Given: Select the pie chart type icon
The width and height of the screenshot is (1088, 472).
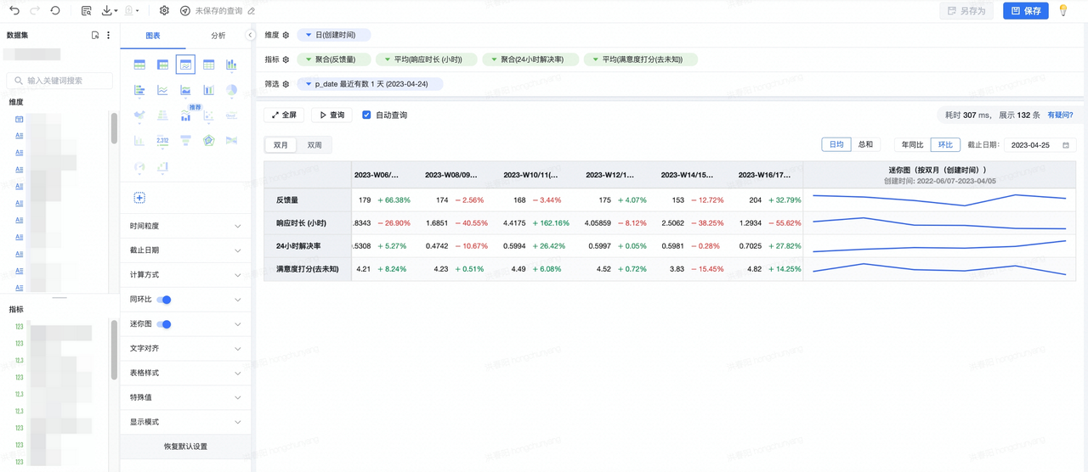Looking at the screenshot, I should point(231,90).
